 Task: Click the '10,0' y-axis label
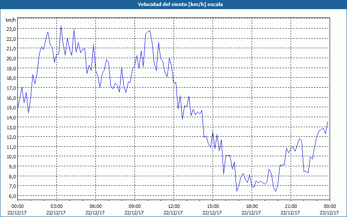click(11, 157)
